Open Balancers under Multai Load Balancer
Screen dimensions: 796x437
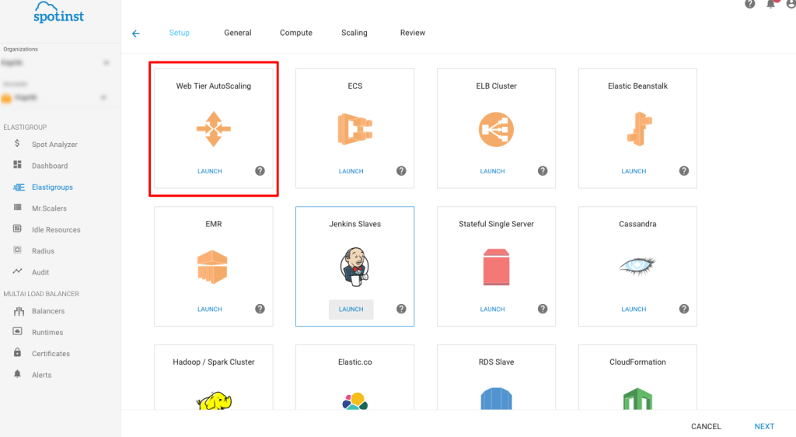(x=48, y=311)
